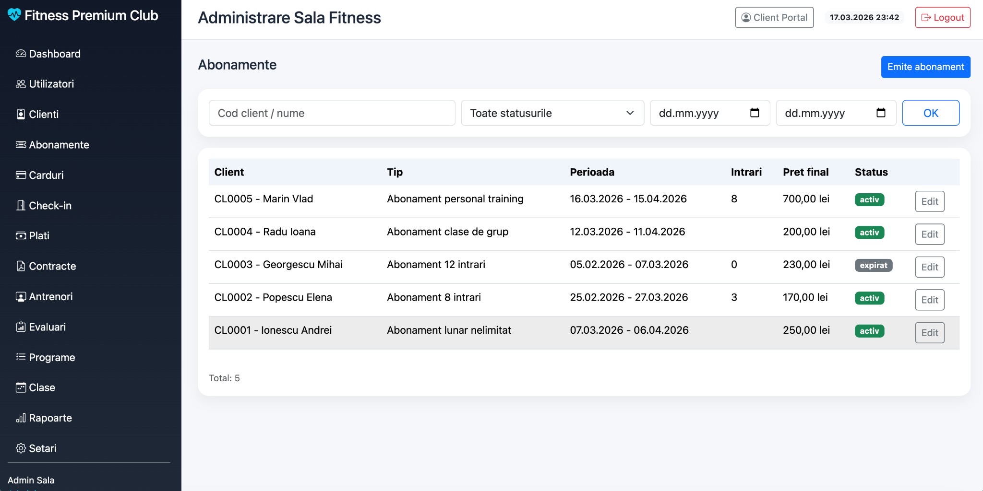983x491 pixels.
Task: Click the Setari gear icon in sidebar
Action: click(x=21, y=448)
